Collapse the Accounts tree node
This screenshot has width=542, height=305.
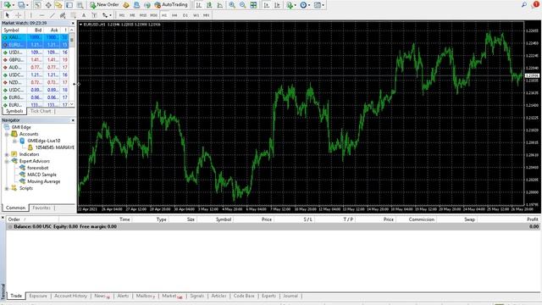click(7, 134)
